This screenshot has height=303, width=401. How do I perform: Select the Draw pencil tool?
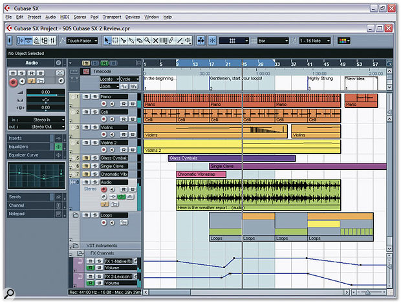tap(171, 40)
